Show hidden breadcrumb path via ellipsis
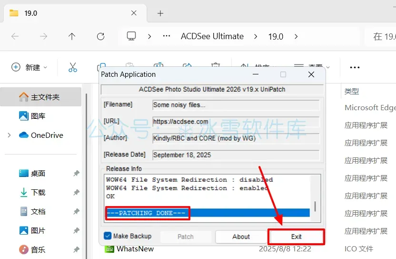 point(167,36)
